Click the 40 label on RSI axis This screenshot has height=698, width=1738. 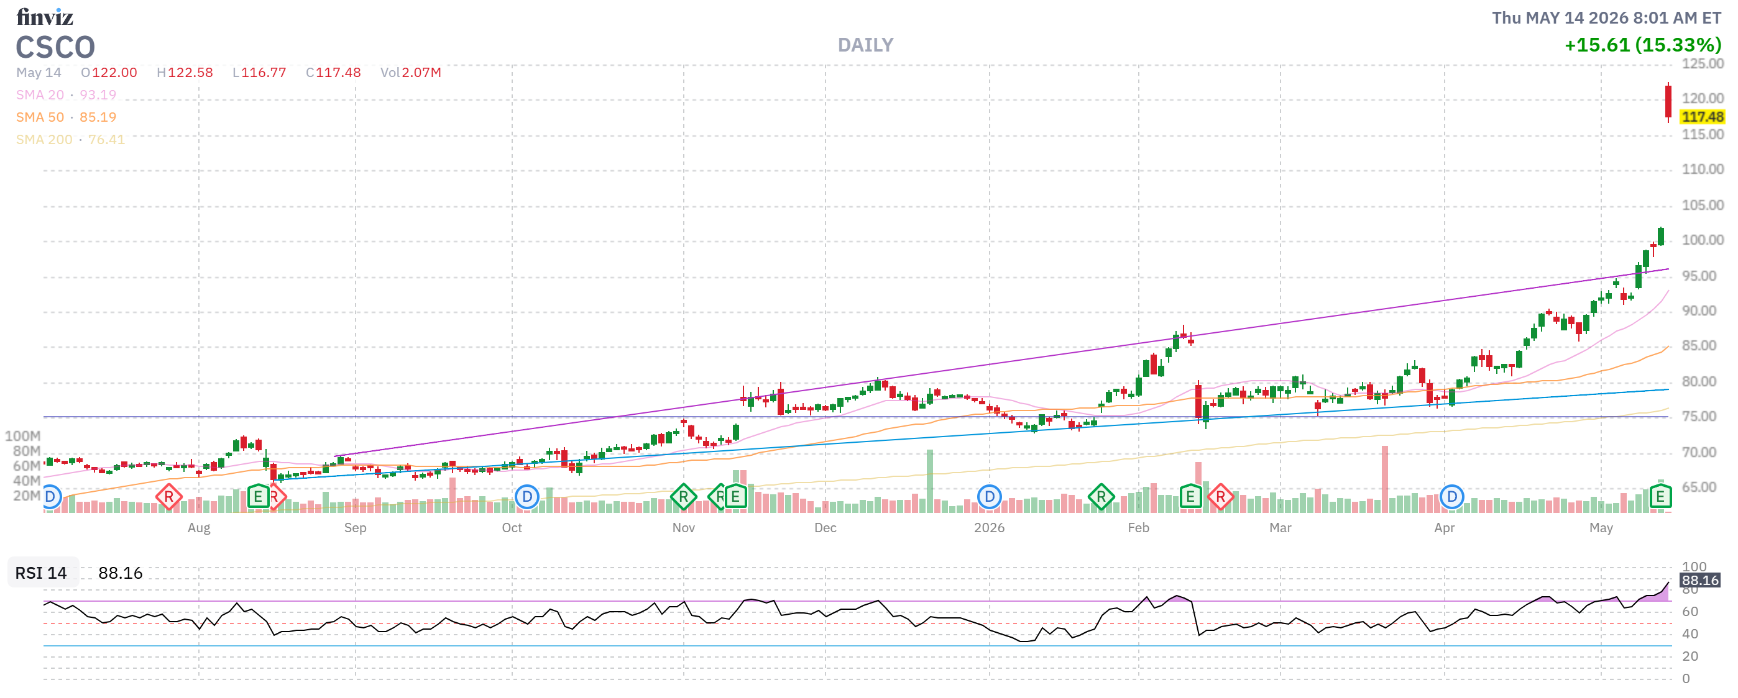tap(1690, 633)
